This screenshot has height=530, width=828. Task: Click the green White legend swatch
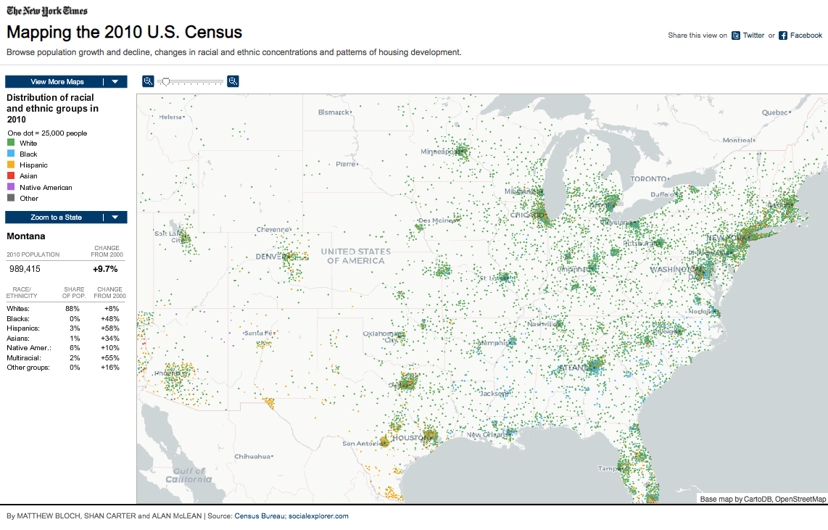pos(11,144)
